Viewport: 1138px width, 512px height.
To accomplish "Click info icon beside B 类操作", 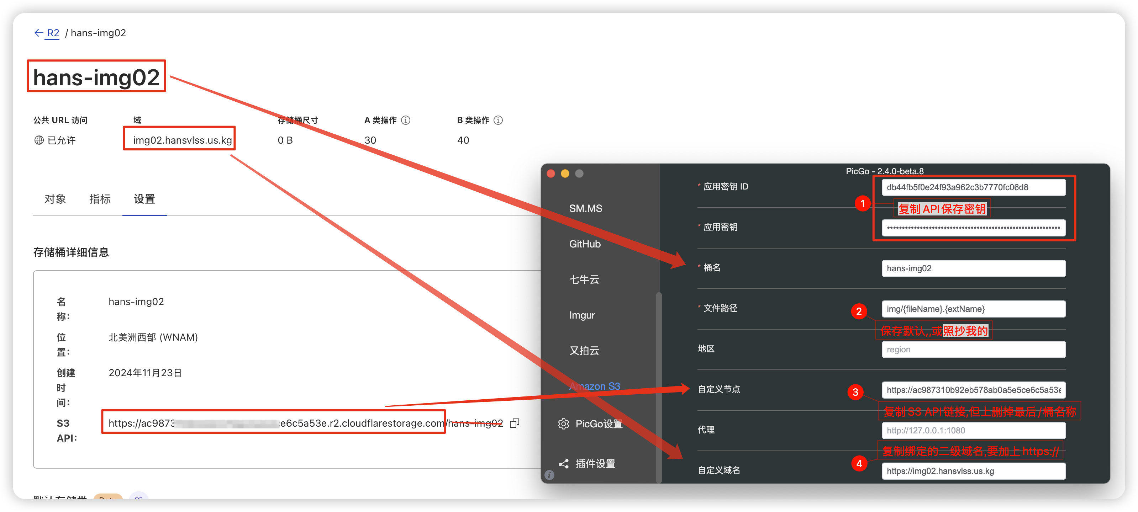I will pos(498,120).
